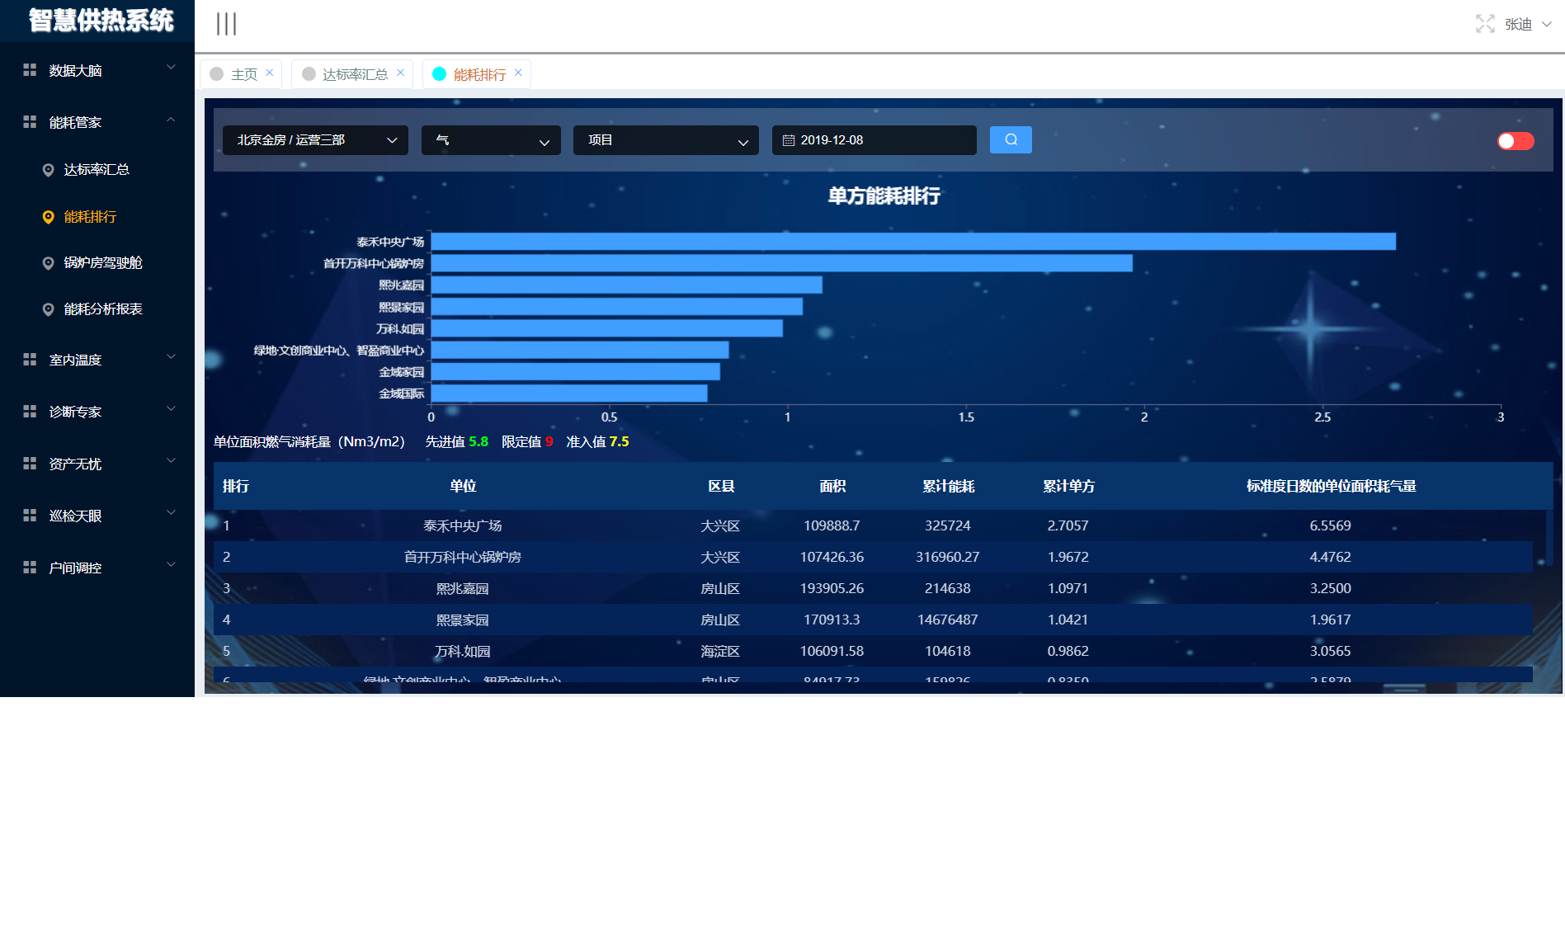
Task: Collapse the sidebar using the three-bar icon
Action: coord(226,24)
